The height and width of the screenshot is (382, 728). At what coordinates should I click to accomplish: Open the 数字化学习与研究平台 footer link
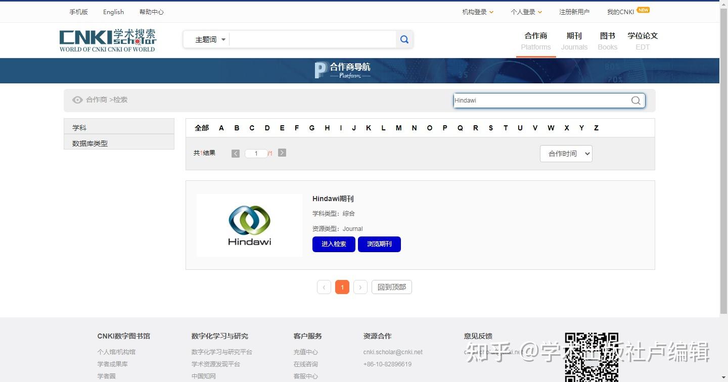point(222,352)
